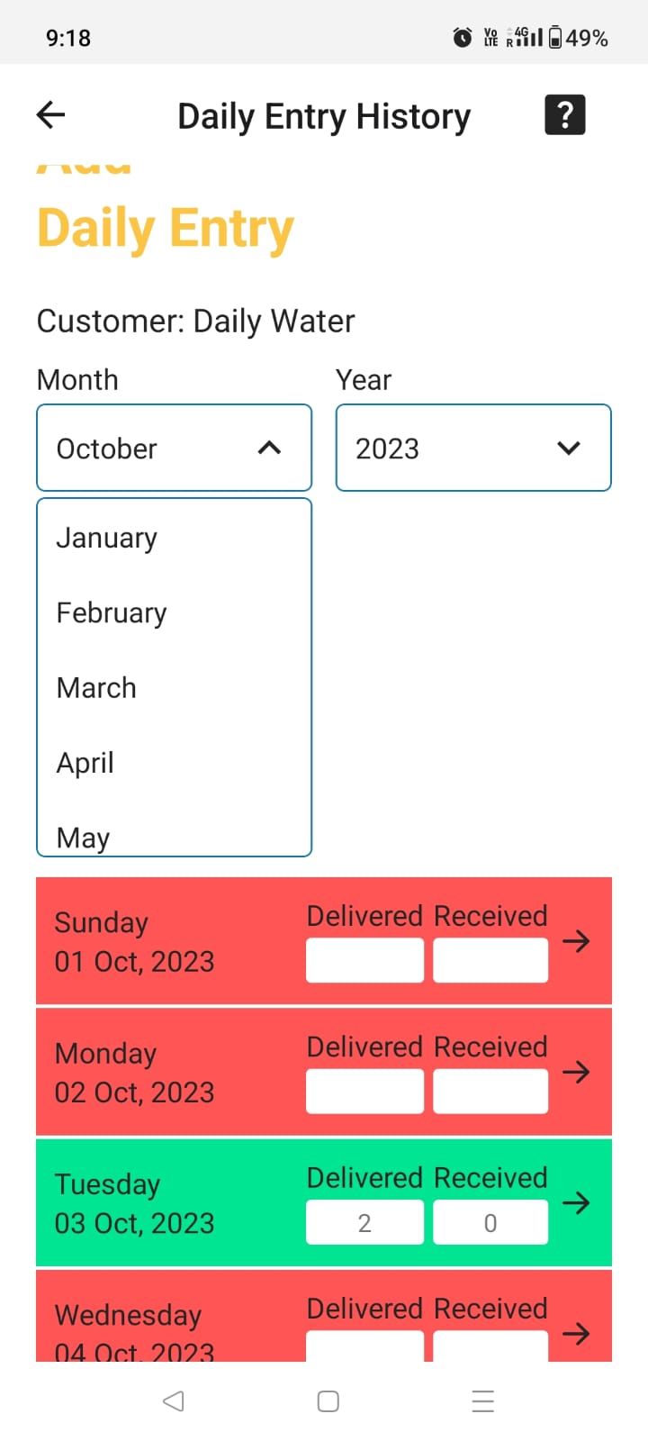Open Tuesday 03 Oct entry arrow

pos(576,1202)
